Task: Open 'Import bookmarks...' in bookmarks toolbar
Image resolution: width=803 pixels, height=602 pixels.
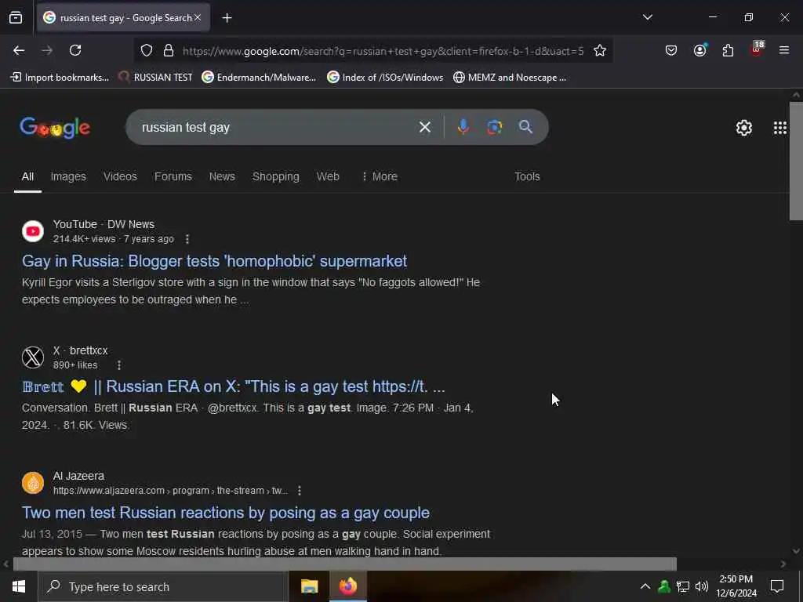Action: [x=60, y=78]
